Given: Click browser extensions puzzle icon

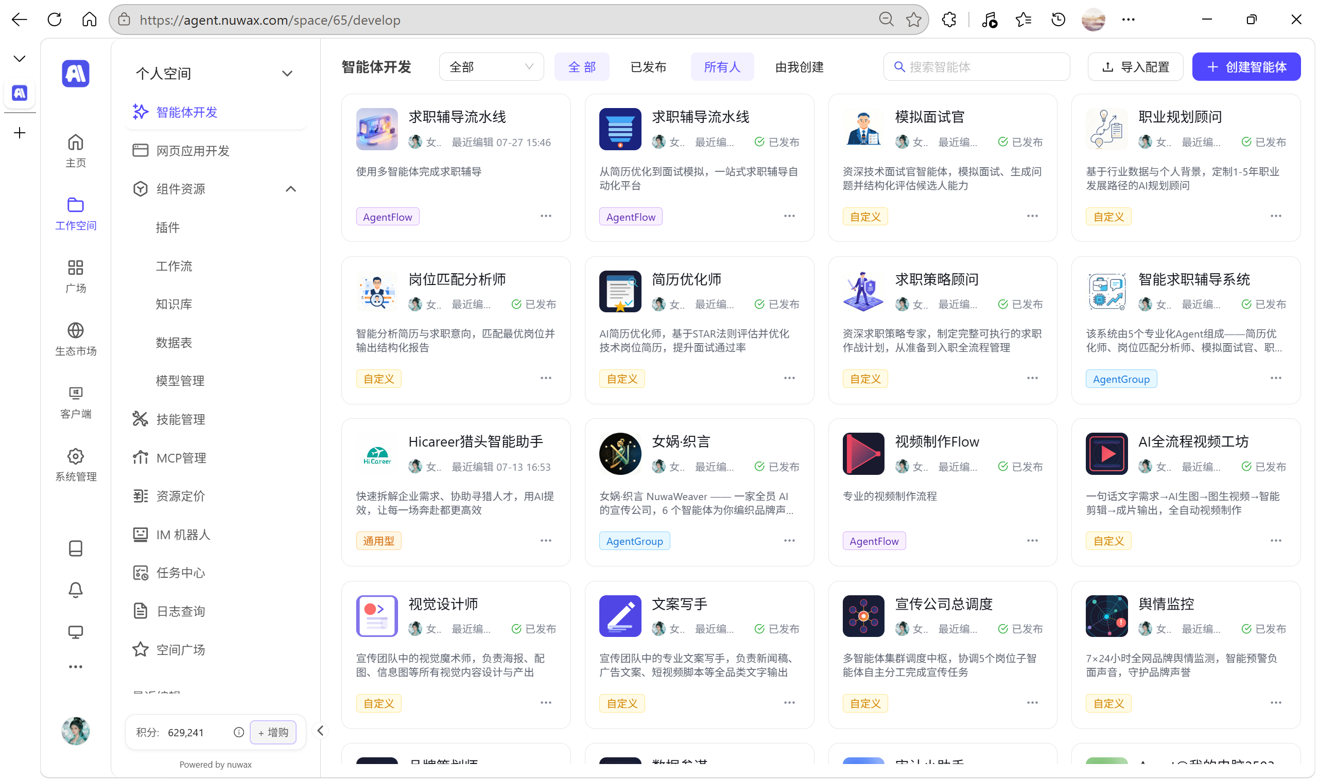Looking at the screenshot, I should pyautogui.click(x=949, y=20).
